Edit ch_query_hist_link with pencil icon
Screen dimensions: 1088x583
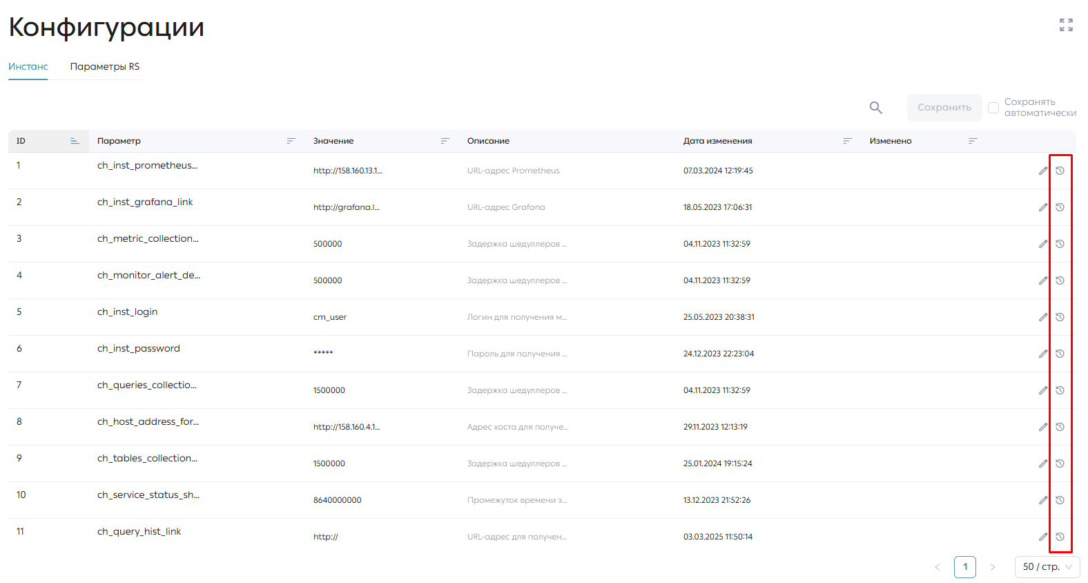click(1043, 537)
